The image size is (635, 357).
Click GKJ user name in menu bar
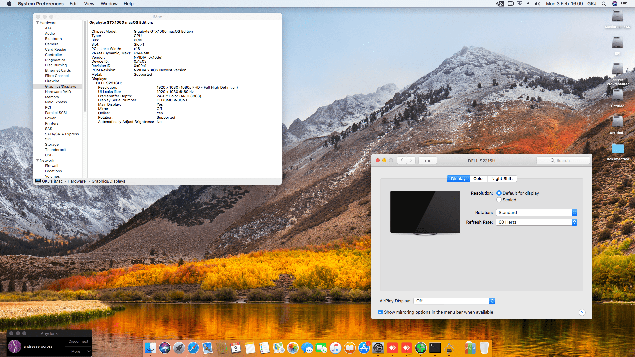(x=592, y=4)
